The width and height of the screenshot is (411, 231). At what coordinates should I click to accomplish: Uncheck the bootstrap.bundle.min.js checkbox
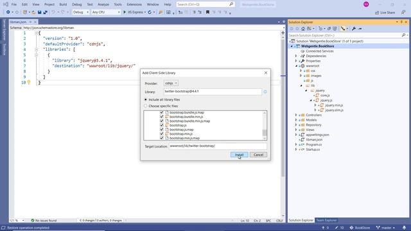pyautogui.click(x=162, y=117)
